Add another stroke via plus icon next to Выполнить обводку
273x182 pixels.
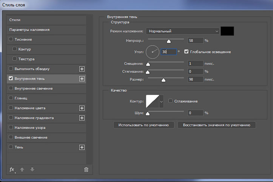pyautogui.click(x=82, y=69)
